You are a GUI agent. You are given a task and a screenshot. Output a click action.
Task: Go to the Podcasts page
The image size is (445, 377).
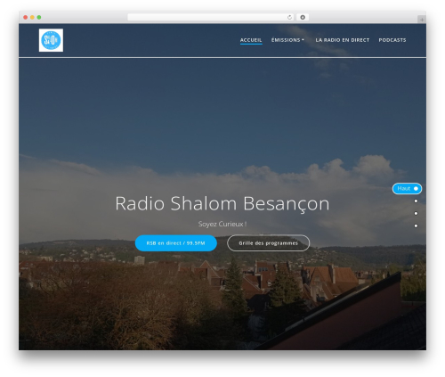392,40
